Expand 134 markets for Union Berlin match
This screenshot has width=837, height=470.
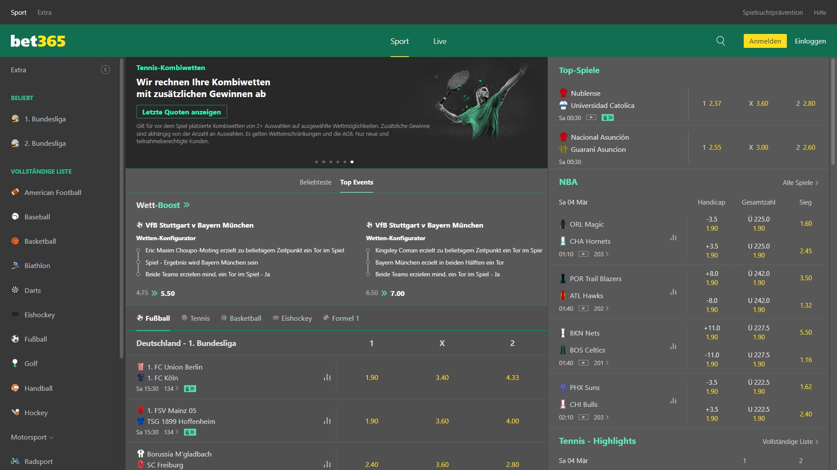click(171, 389)
